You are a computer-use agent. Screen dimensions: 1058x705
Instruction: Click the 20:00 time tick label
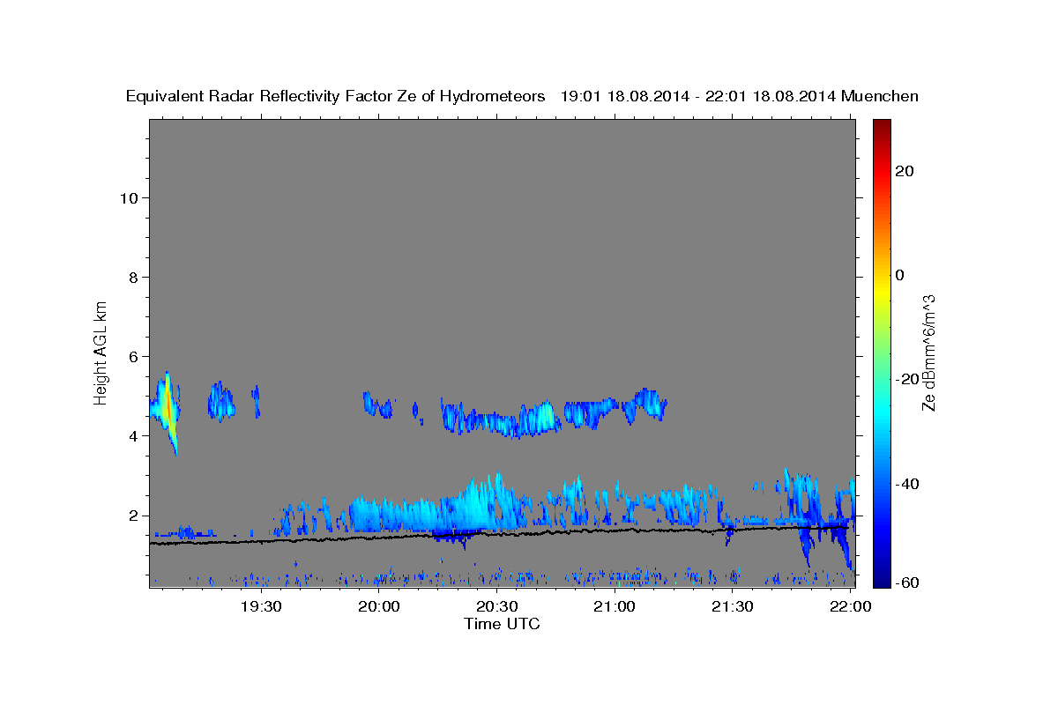point(380,606)
